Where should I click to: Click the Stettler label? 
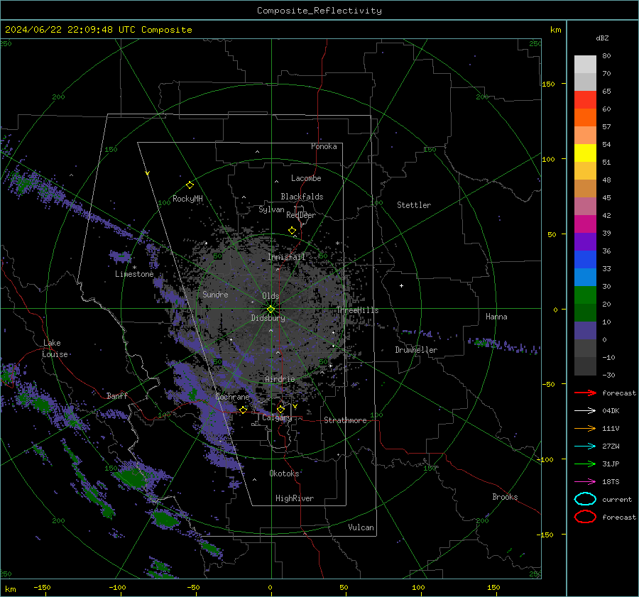click(414, 205)
